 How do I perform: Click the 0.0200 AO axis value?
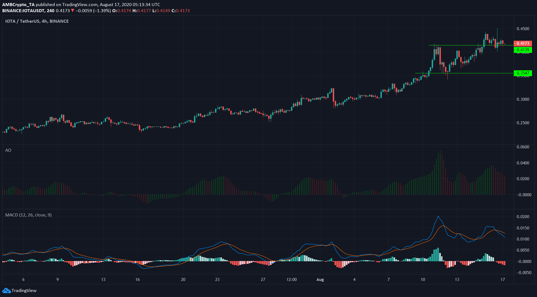523,179
